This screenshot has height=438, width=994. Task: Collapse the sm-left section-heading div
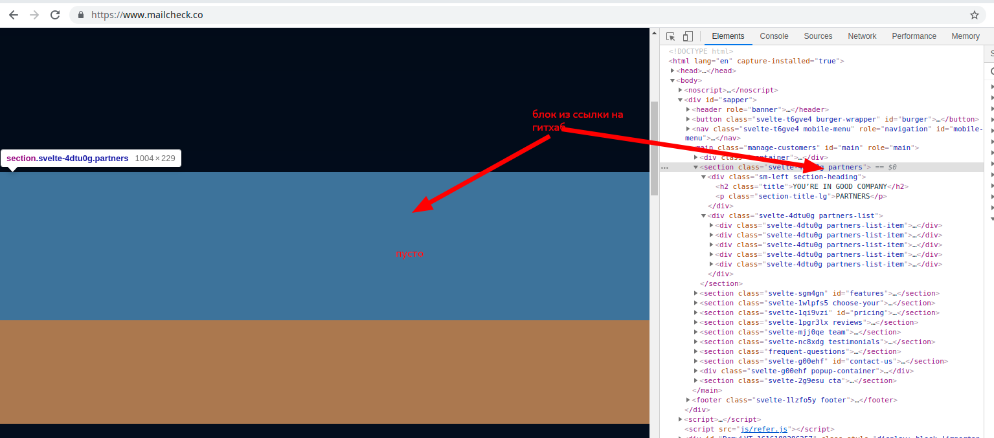click(x=703, y=177)
